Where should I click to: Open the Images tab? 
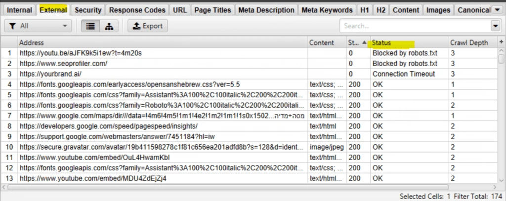click(x=438, y=10)
